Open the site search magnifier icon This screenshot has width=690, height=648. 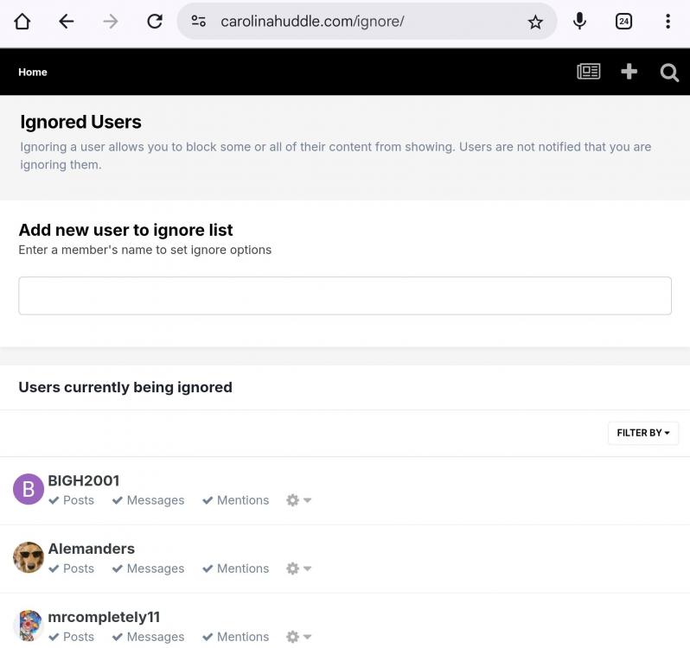(669, 73)
